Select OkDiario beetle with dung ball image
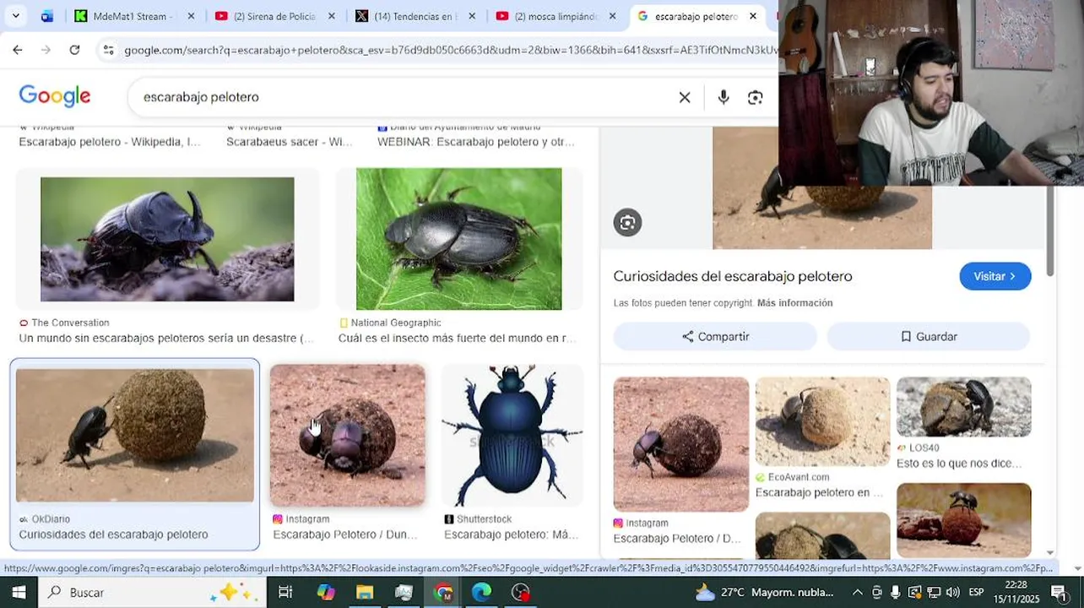1084x608 pixels. click(134, 436)
